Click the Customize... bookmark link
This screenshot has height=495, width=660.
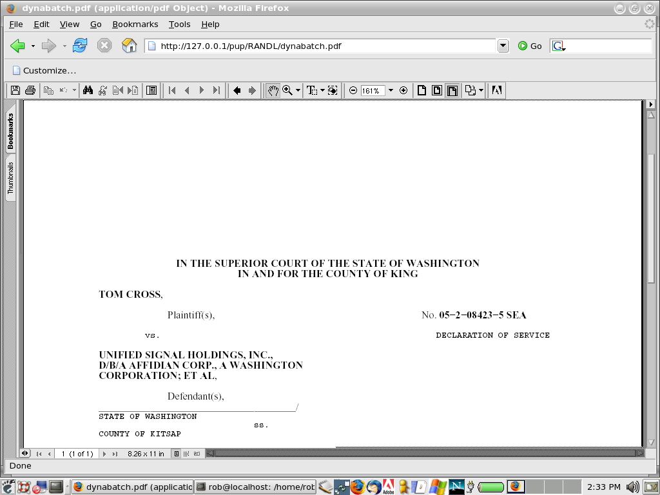coord(44,70)
